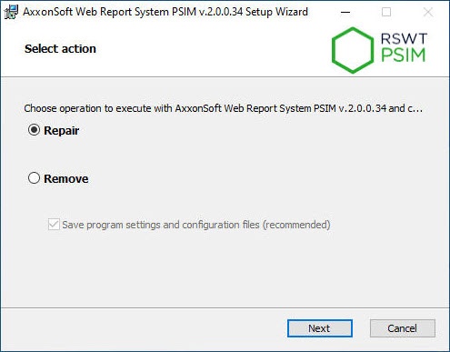Select the Remove radio button
450x352 pixels.
[34, 178]
